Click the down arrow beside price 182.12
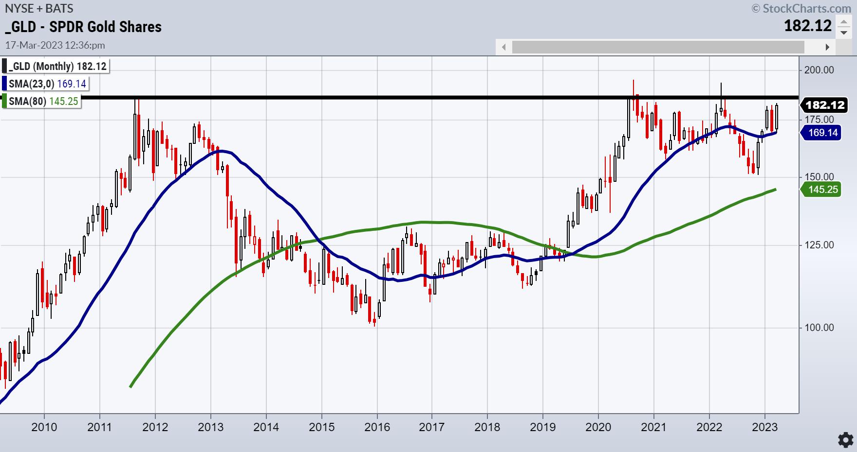This screenshot has height=452, width=857. click(844, 33)
